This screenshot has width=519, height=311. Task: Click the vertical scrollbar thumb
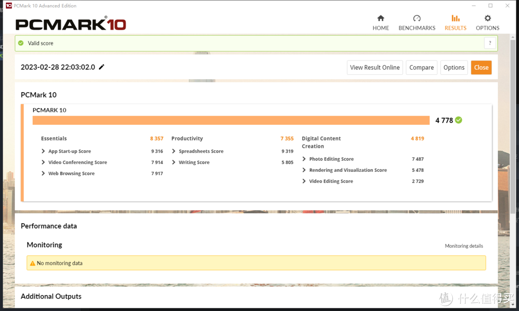tap(513, 126)
